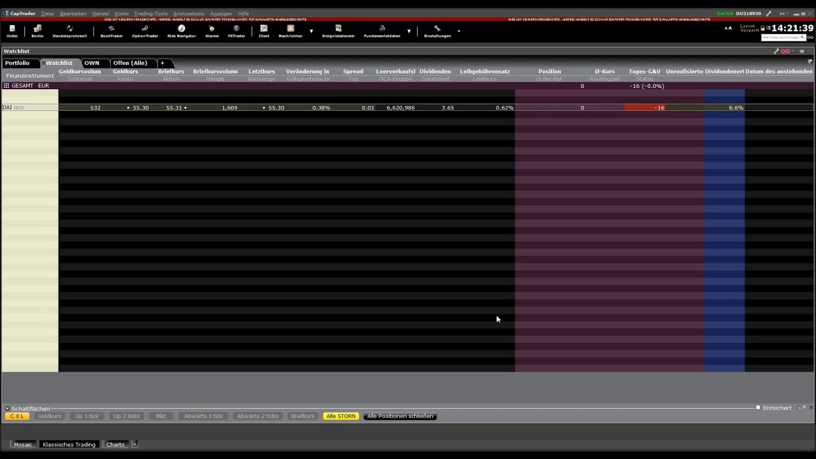Open the Analysetools menu

pos(189,13)
